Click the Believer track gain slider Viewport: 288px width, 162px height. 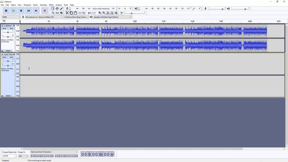point(8,32)
